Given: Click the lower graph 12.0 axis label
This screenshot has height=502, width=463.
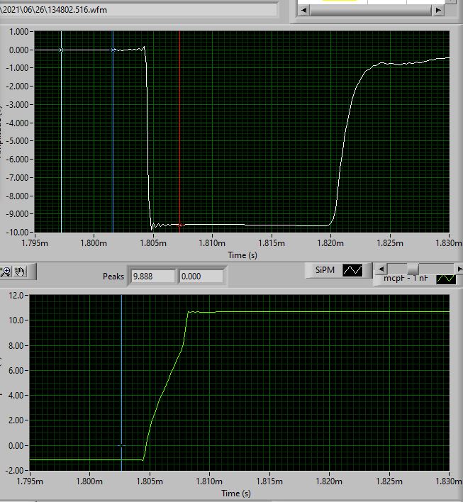Looking at the screenshot, I should click(x=16, y=295).
